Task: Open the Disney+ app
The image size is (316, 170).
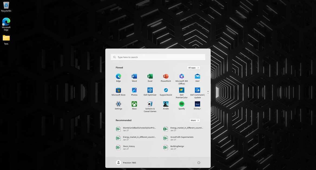Action: coord(198,106)
